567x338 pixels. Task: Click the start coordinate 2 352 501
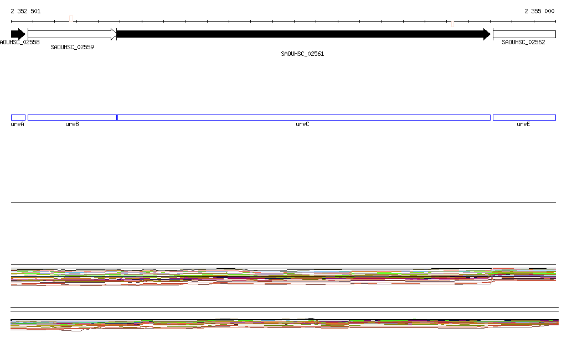click(x=25, y=11)
